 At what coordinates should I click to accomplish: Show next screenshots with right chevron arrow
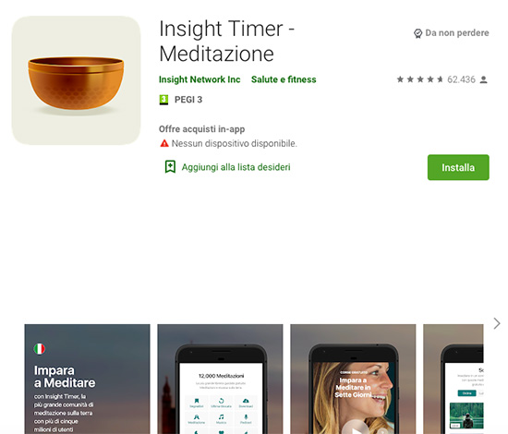point(497,323)
